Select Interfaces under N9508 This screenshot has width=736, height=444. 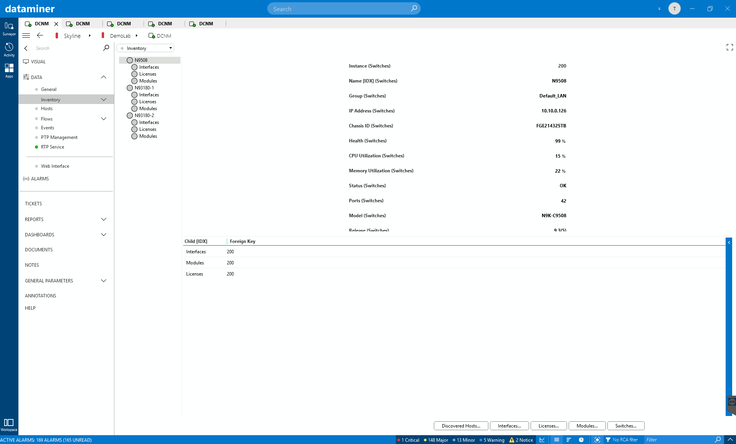click(149, 67)
